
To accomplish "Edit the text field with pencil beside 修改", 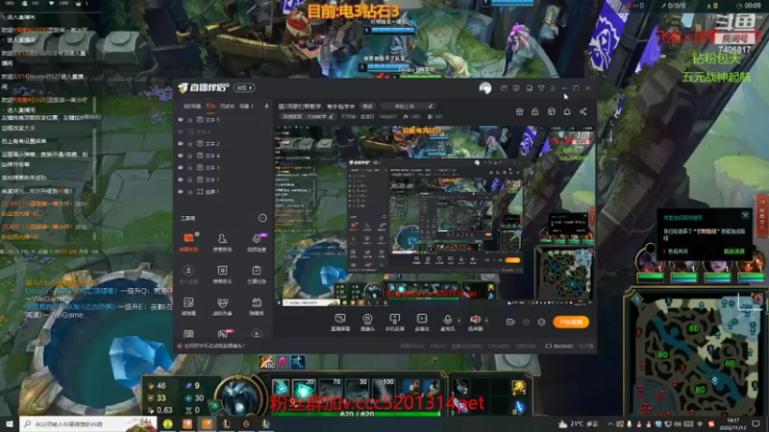I will click(408, 107).
